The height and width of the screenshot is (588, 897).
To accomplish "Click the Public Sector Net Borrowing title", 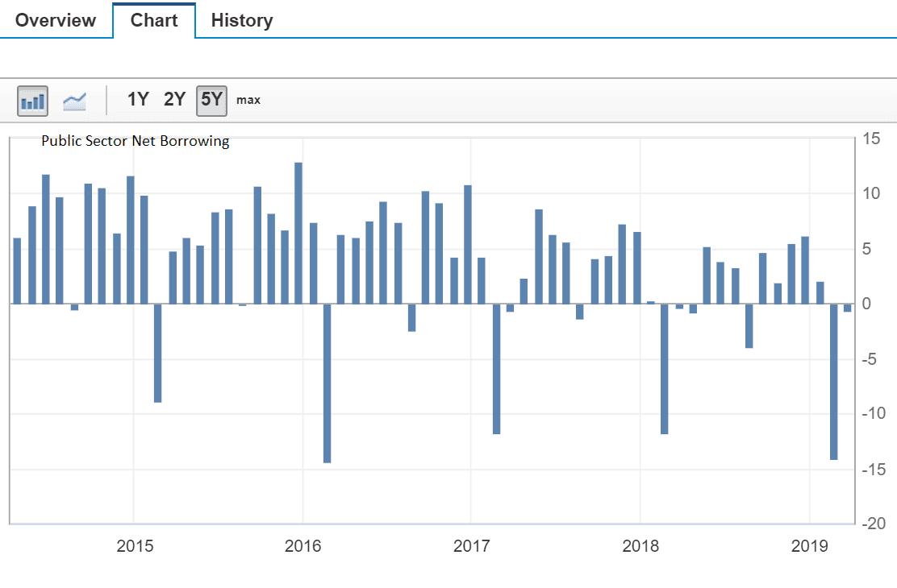I will tap(136, 142).
